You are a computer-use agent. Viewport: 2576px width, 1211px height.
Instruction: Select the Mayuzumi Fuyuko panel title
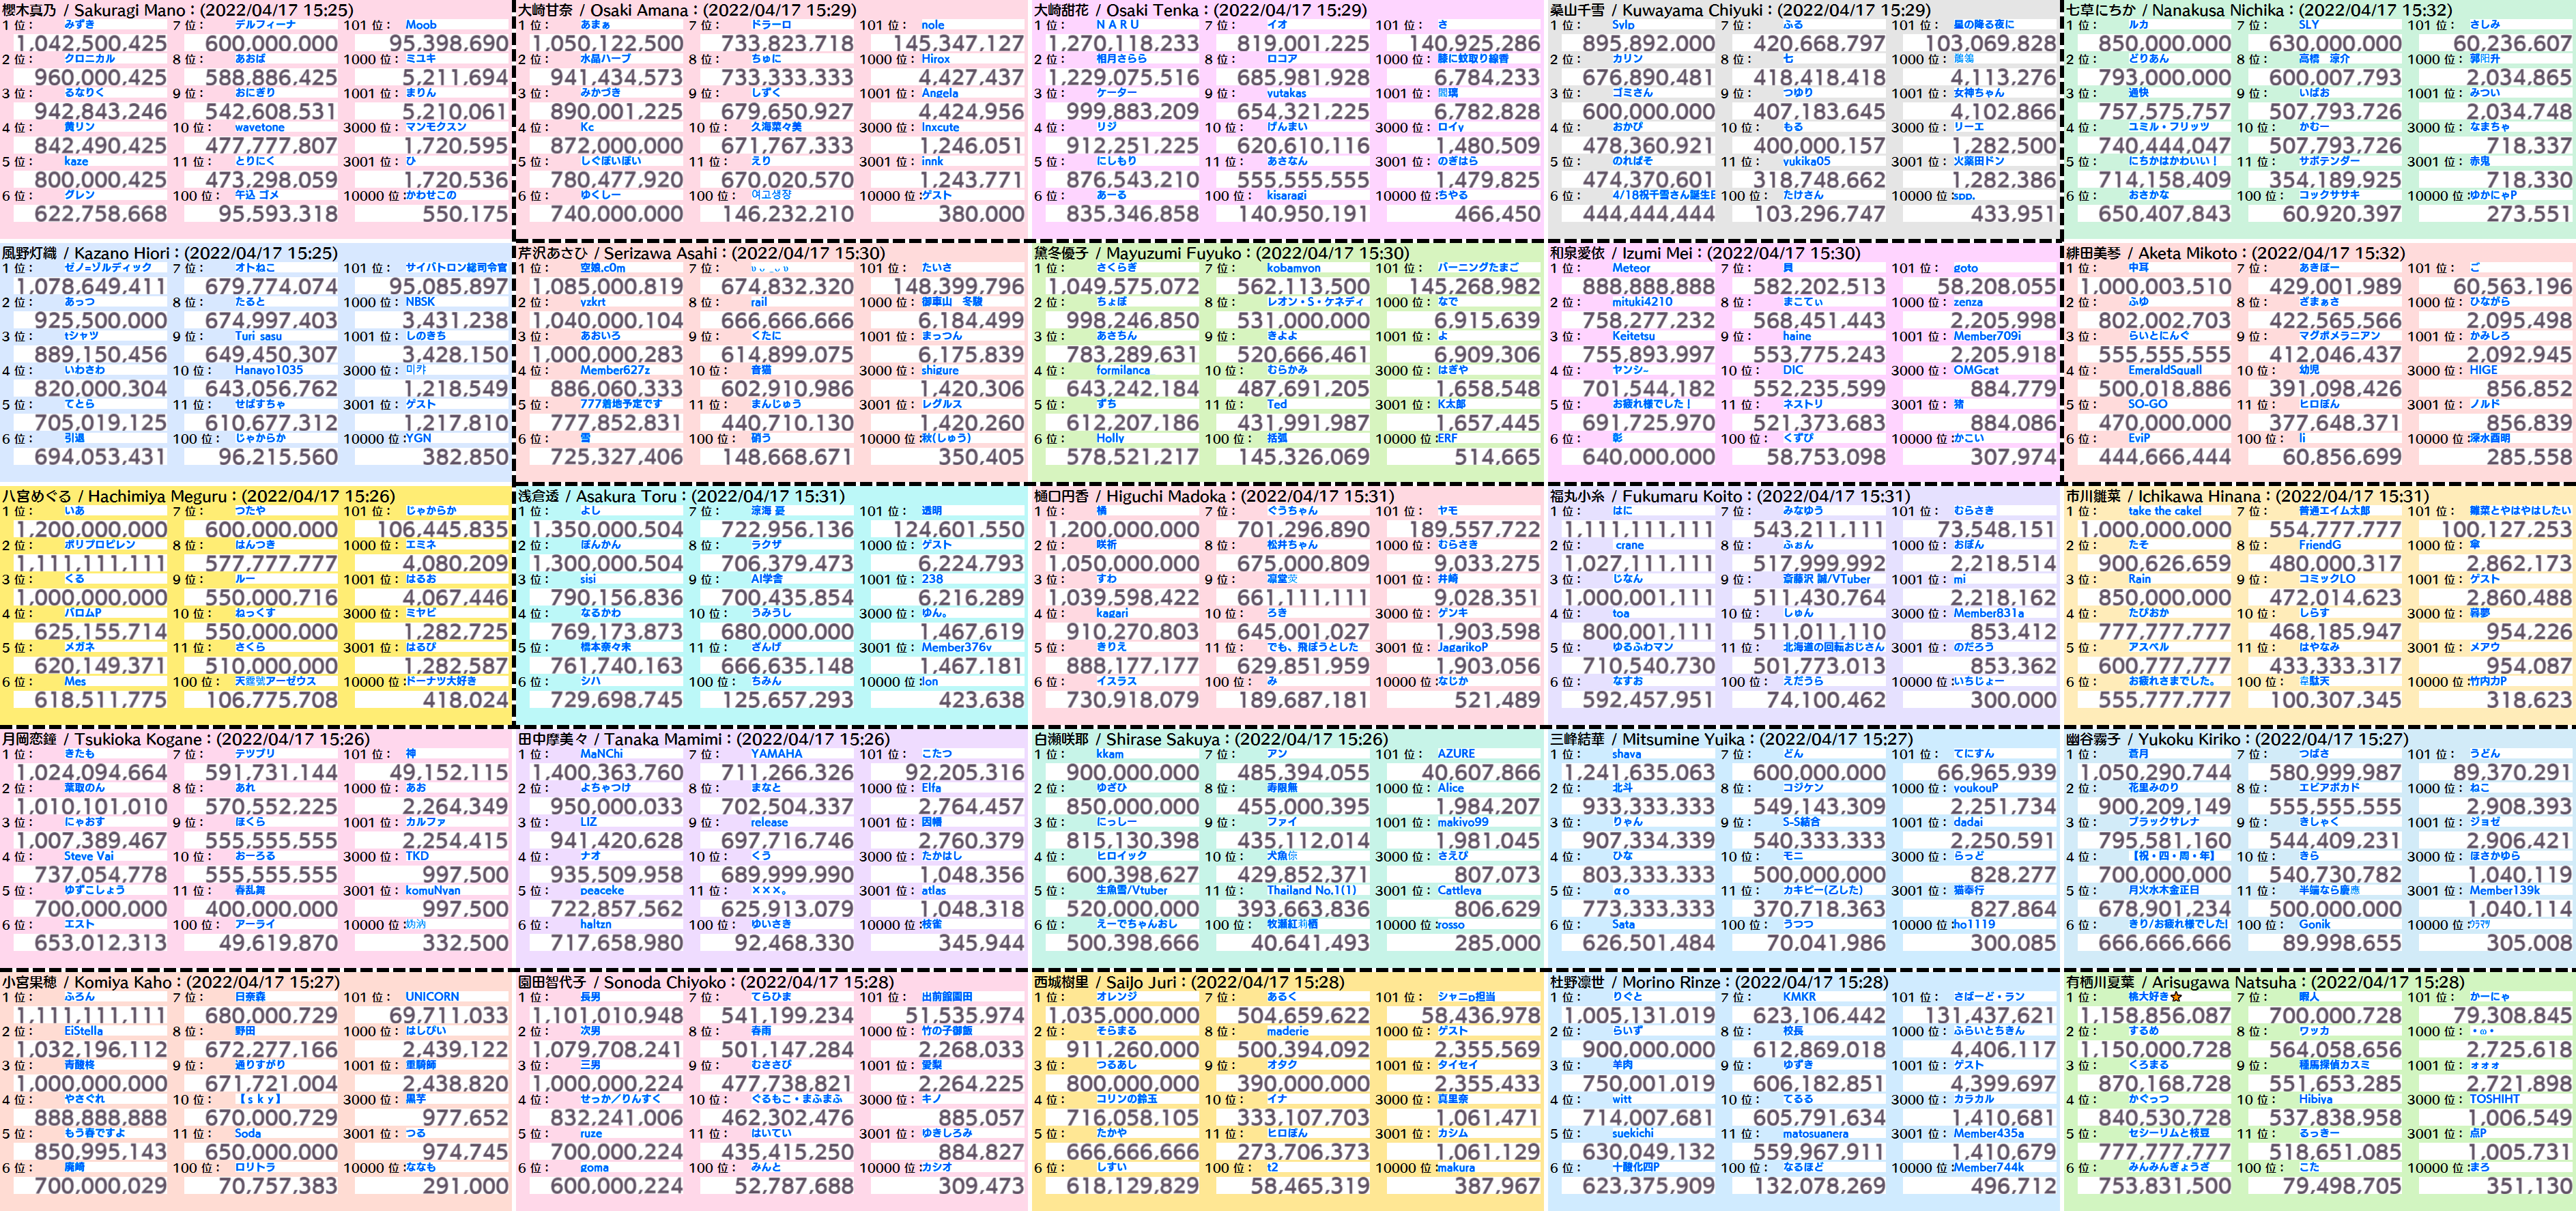click(x=1222, y=253)
